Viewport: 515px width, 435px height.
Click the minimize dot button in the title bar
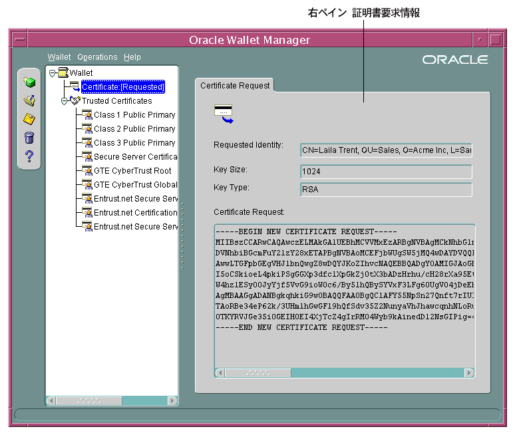pyautogui.click(x=480, y=40)
